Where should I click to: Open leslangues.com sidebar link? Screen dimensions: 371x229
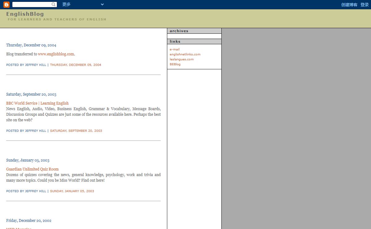coord(182,59)
